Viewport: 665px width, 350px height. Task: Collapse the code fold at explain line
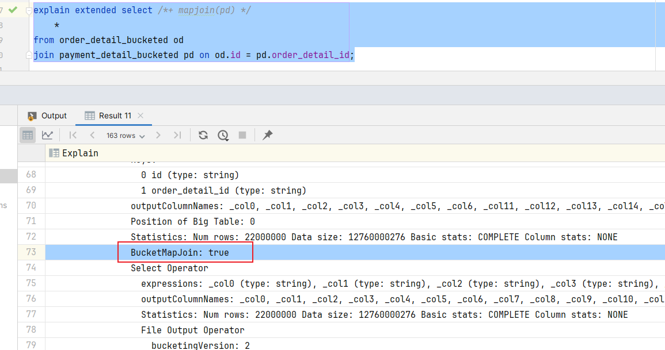point(29,10)
